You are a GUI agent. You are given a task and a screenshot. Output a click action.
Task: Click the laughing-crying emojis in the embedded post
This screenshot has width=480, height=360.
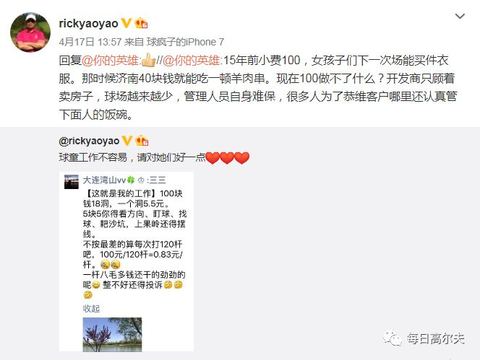(110, 264)
